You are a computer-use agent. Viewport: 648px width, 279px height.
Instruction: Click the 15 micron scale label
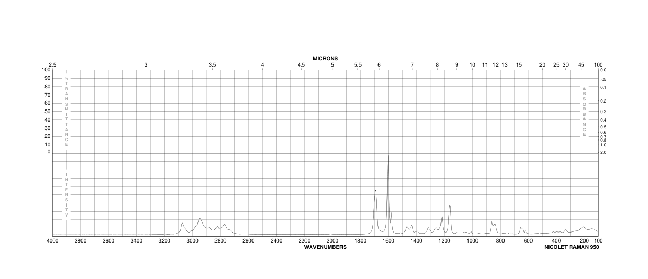[x=519, y=65]
